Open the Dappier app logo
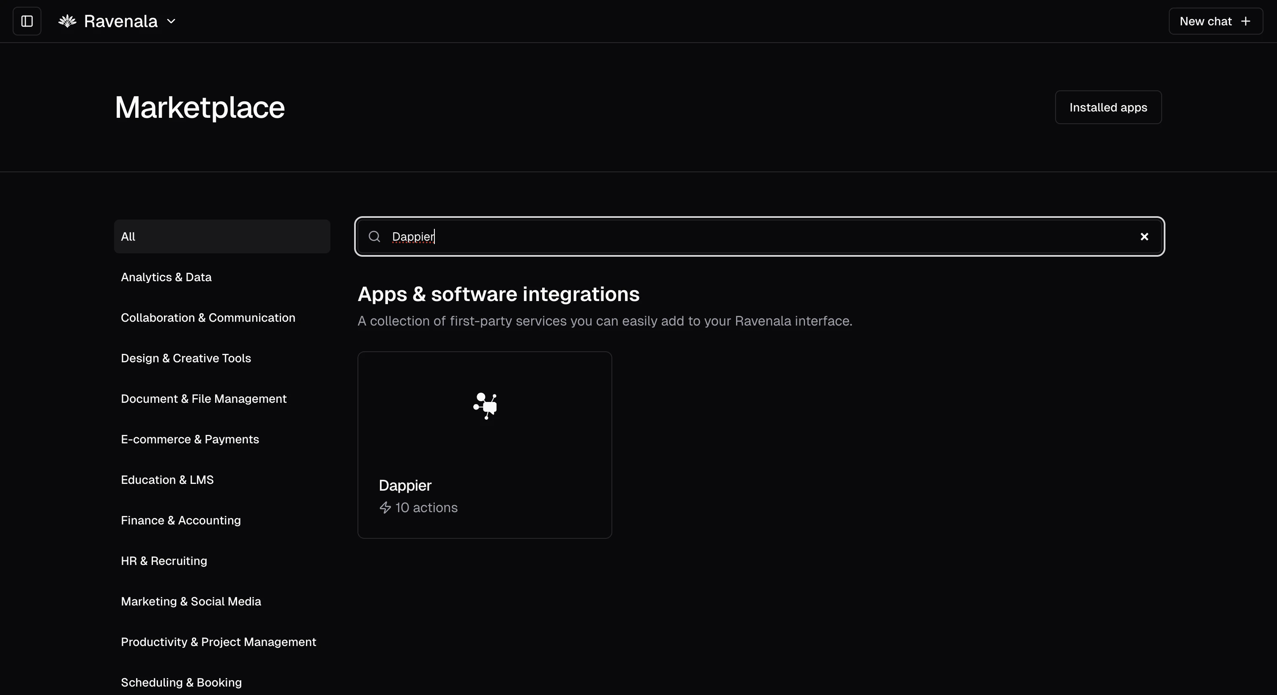 485,406
